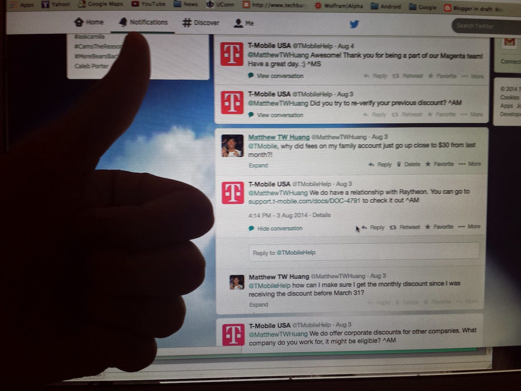
Task: Open the Discover tab
Action: point(201,23)
